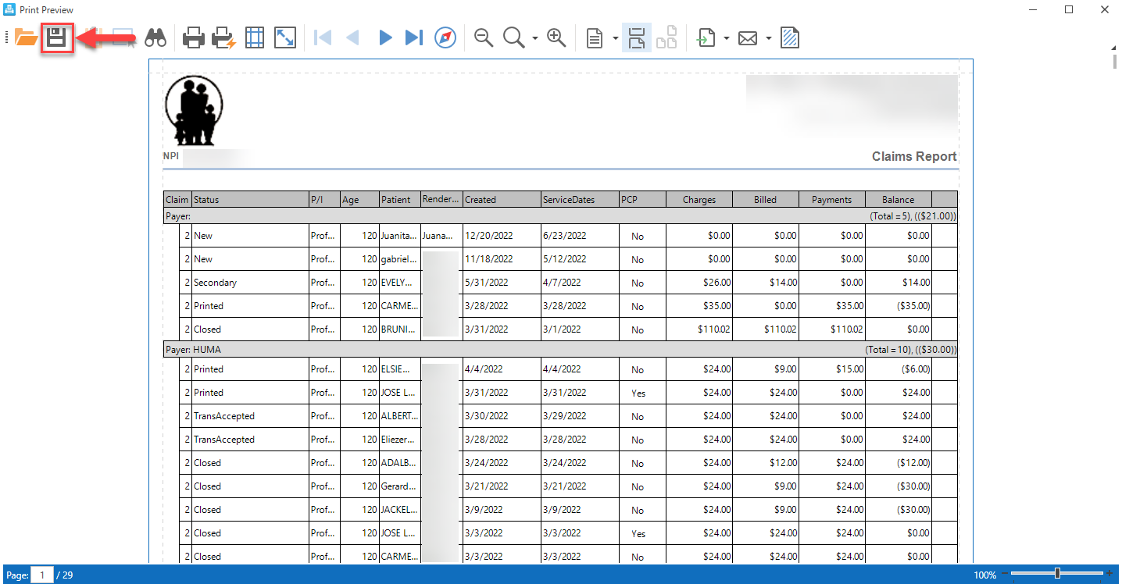Image resolution: width=1122 pixels, height=584 pixels.
Task: Click the Scale diagonal arrows icon
Action: tap(285, 37)
